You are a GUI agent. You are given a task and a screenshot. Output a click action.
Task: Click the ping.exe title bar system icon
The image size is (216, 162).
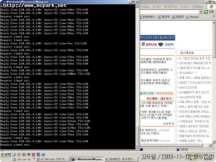click(x=2, y=2)
